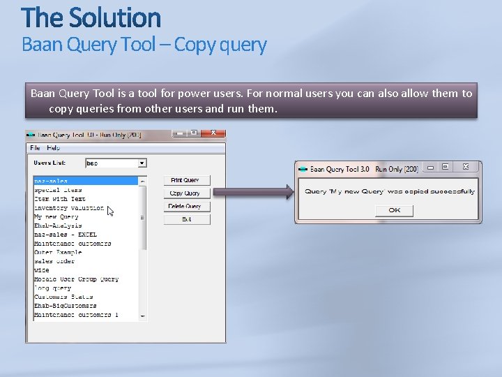Click the query list scroll up arrow
Viewport: 502px width, 377px height.
[x=142, y=181]
